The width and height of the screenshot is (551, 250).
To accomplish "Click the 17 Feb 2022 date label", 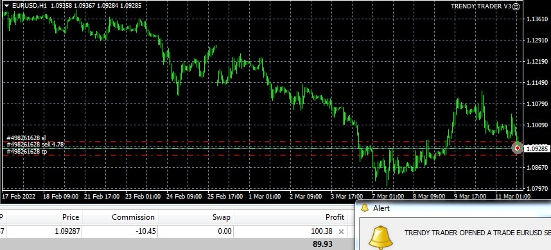I will pos(19,196).
